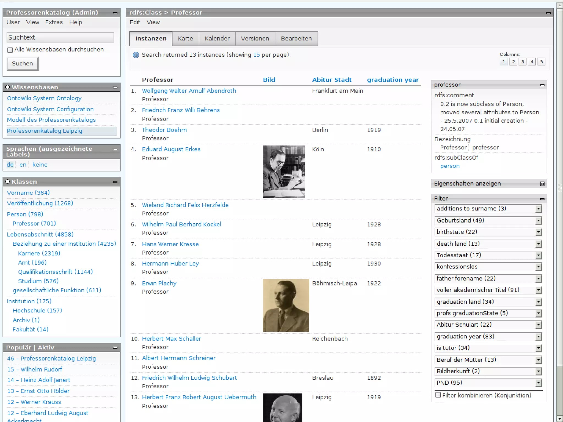Set column count to 3
This screenshot has width=563, height=422.
523,62
